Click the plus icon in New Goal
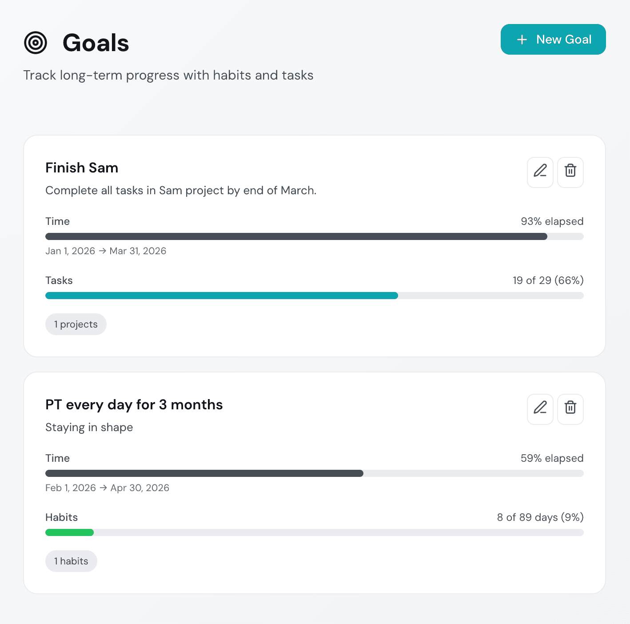 point(522,40)
